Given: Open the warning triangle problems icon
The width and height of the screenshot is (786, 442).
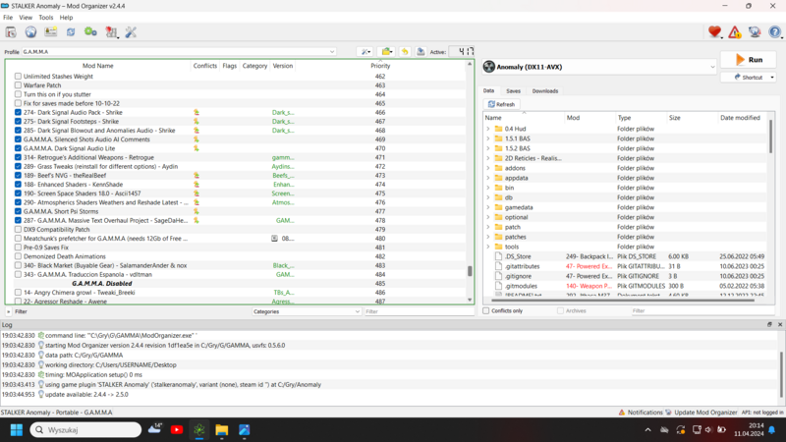Looking at the screenshot, I should (734, 32).
